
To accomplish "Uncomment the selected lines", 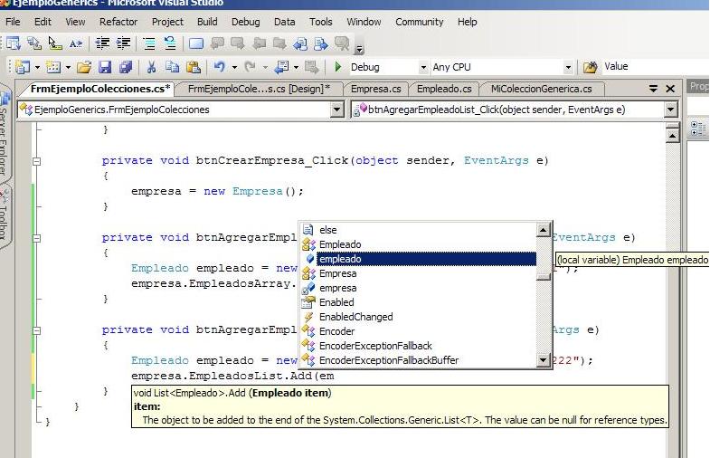I will [170, 43].
